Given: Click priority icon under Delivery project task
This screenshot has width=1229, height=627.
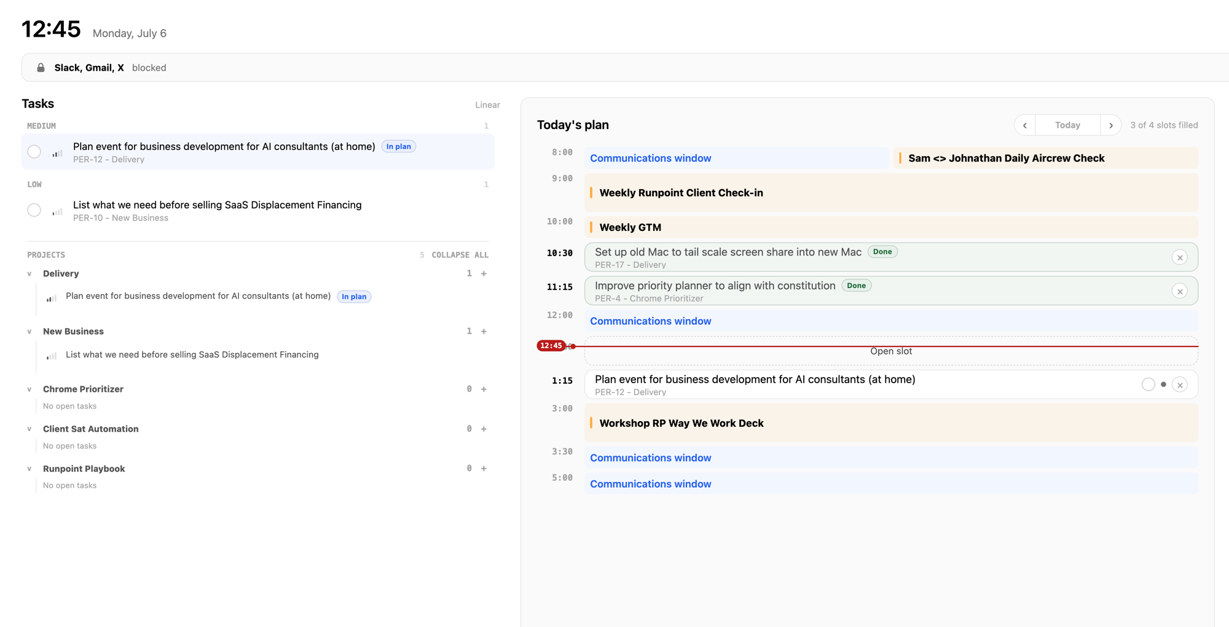Looking at the screenshot, I should 52,297.
